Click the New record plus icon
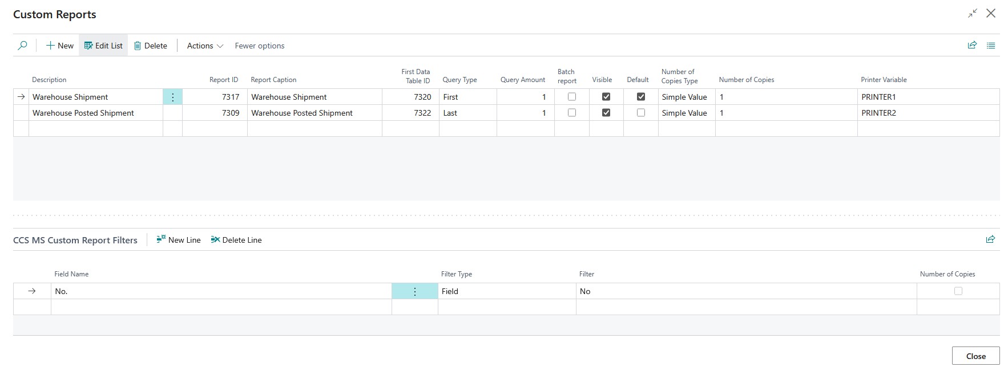The width and height of the screenshot is (1008, 371). pyautogui.click(x=50, y=46)
